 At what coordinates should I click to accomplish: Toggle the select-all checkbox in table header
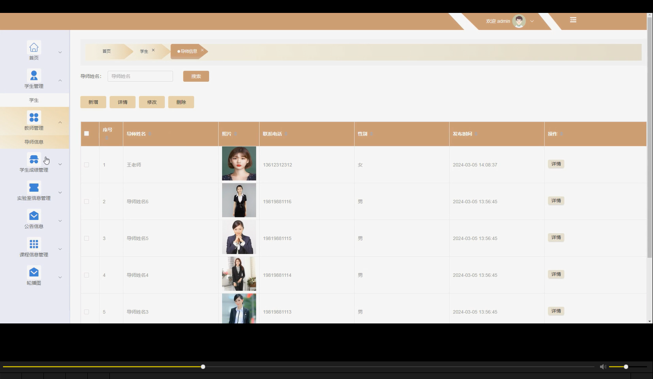(86, 134)
